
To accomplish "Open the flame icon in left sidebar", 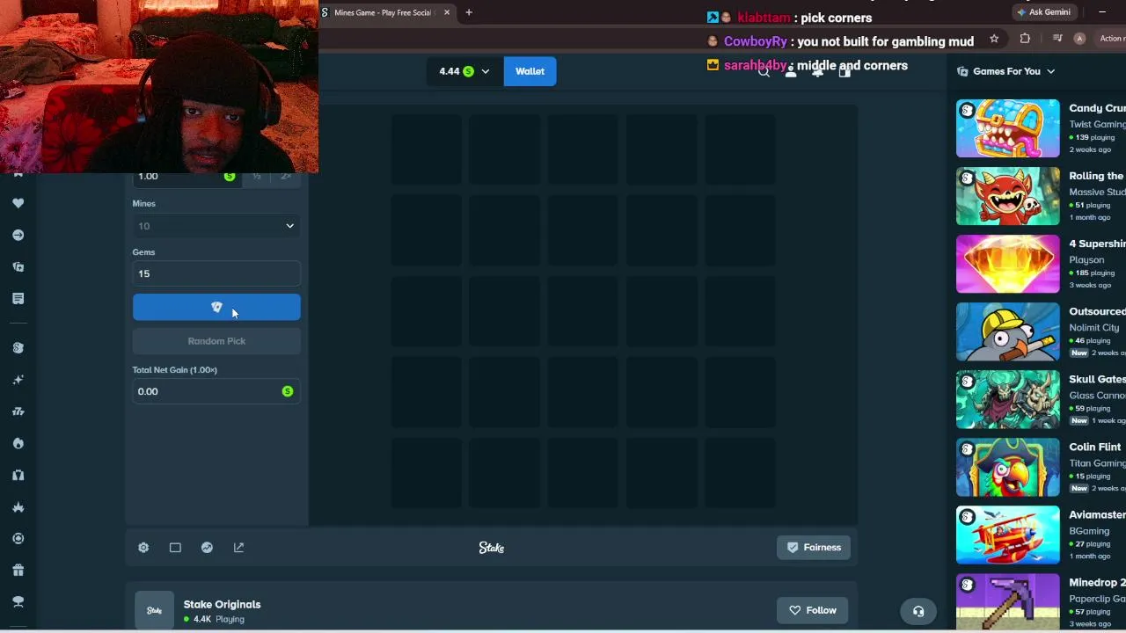I will pyautogui.click(x=18, y=443).
